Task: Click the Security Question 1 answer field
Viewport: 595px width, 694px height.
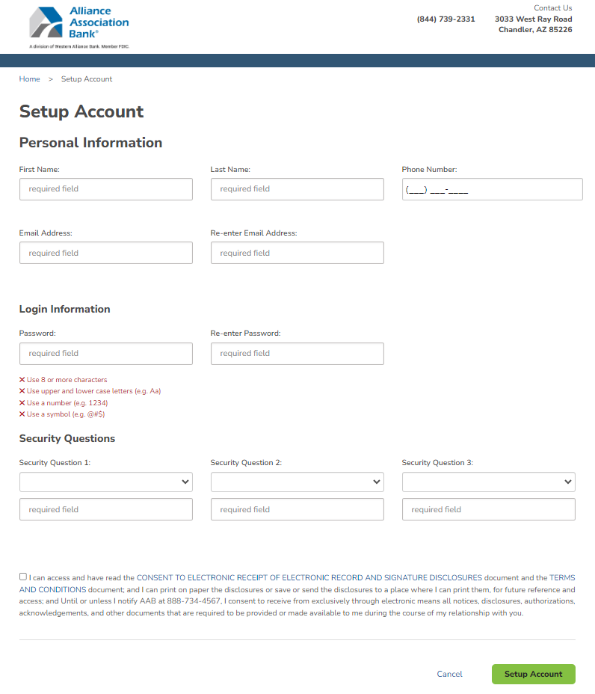Action: tap(105, 509)
